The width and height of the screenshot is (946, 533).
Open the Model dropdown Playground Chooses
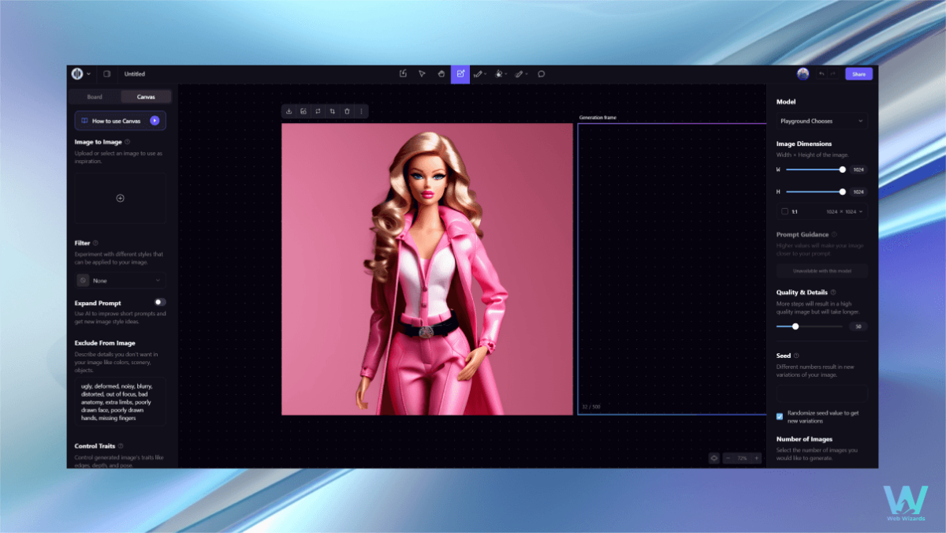coord(822,121)
